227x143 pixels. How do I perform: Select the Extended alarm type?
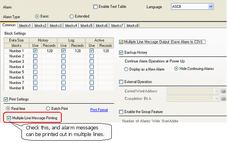[x=71, y=16]
